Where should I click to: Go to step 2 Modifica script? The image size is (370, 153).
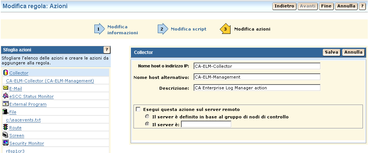tap(188, 29)
